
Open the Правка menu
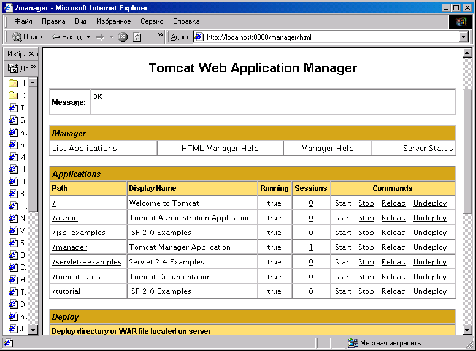pyautogui.click(x=53, y=21)
